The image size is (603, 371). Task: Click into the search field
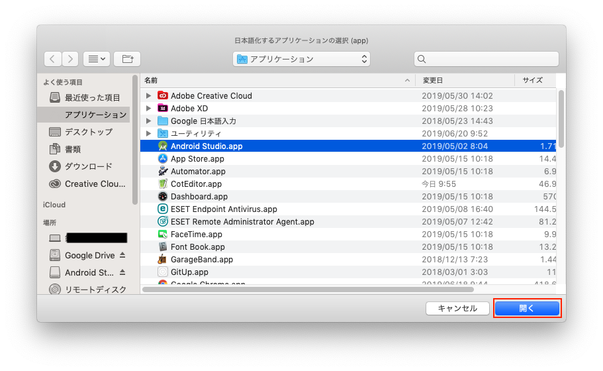point(486,59)
